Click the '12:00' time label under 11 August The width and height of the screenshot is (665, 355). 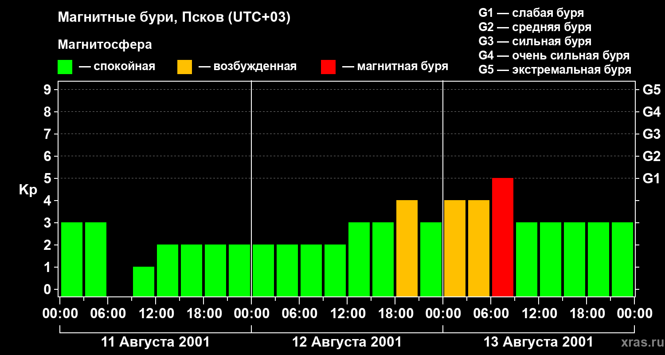(156, 314)
